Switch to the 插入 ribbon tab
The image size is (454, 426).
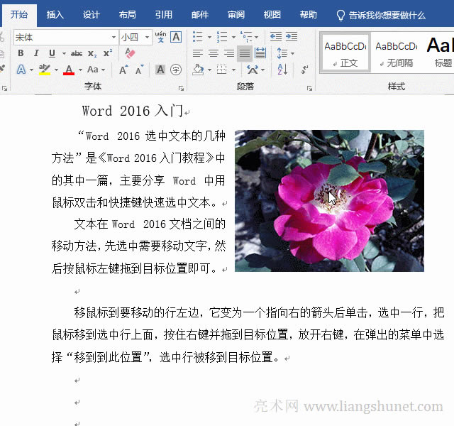55,15
